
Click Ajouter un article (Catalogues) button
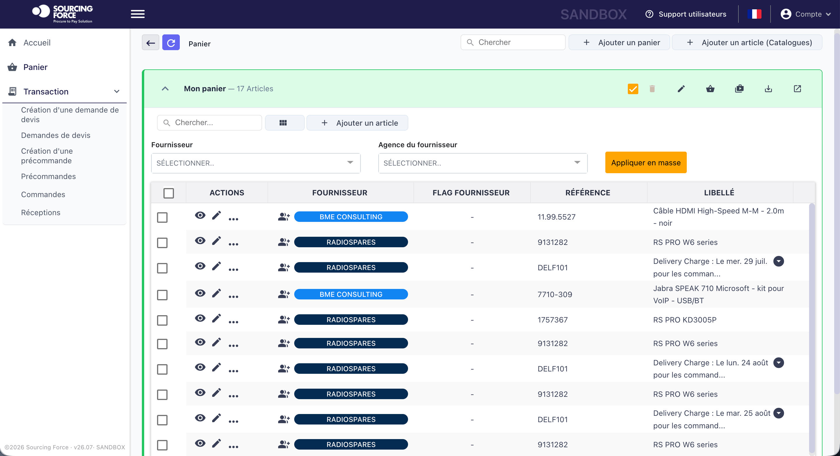[x=747, y=42]
